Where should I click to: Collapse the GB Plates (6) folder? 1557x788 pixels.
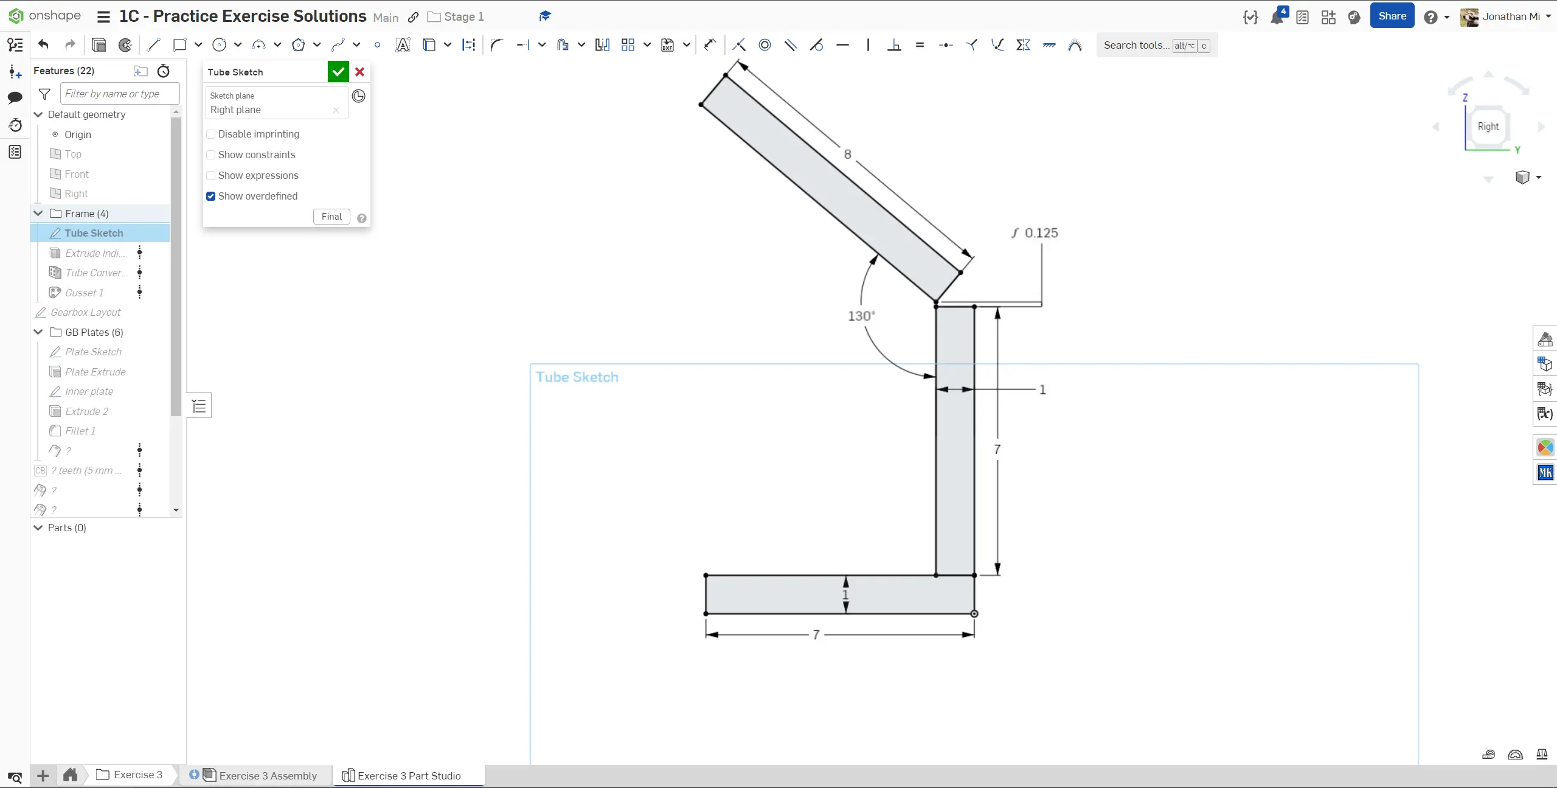pyautogui.click(x=38, y=332)
